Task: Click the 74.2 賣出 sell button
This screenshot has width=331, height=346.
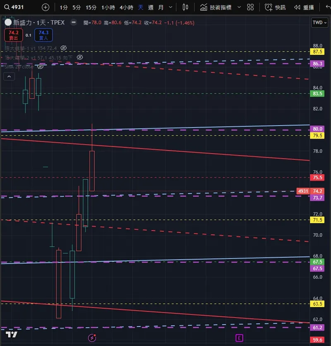Action: pyautogui.click(x=13, y=35)
